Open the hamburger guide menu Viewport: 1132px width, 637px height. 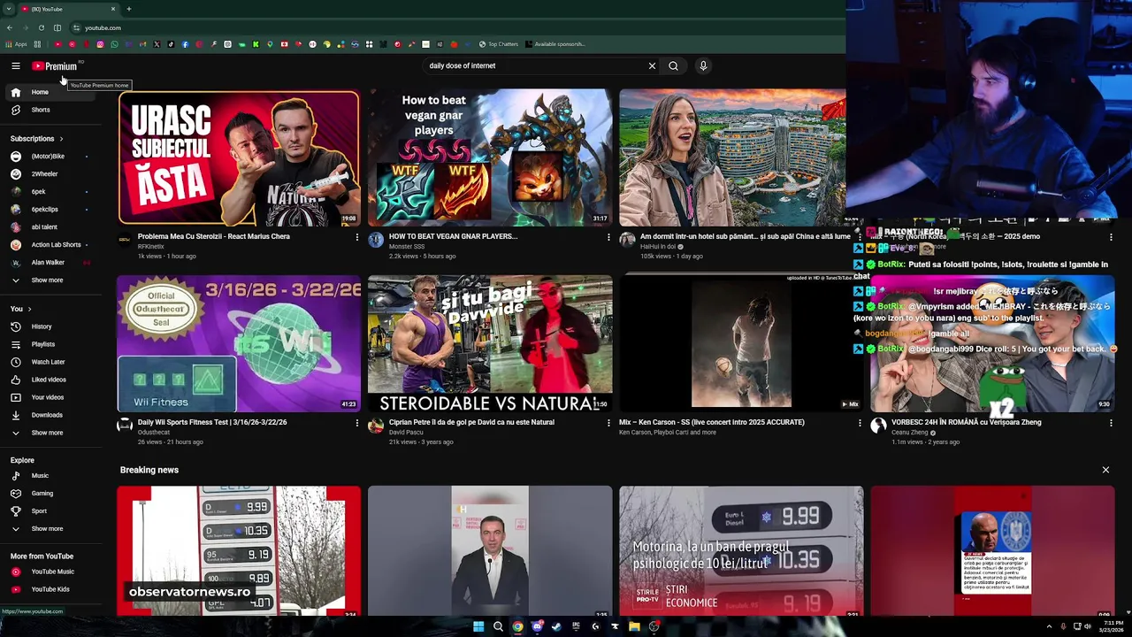(x=16, y=65)
